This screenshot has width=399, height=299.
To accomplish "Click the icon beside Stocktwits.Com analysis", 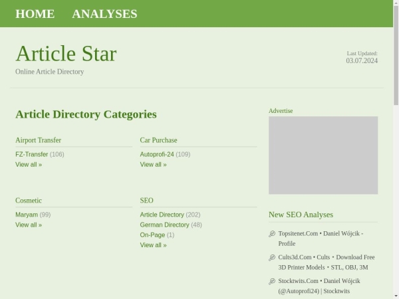I will pos(272,282).
